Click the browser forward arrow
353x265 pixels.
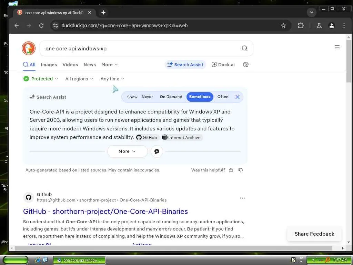pyautogui.click(x=29, y=26)
